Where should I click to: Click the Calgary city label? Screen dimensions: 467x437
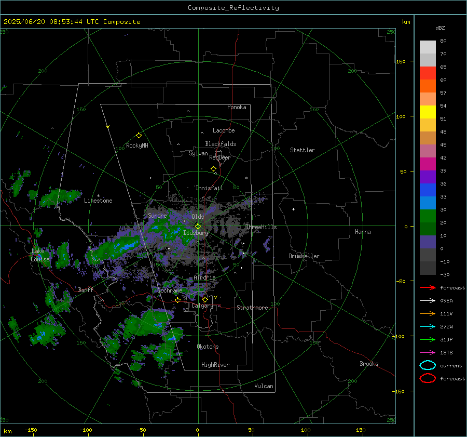click(202, 306)
